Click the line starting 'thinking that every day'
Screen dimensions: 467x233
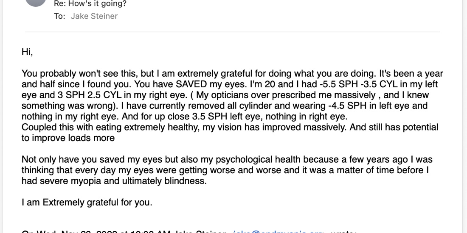pos(225,170)
